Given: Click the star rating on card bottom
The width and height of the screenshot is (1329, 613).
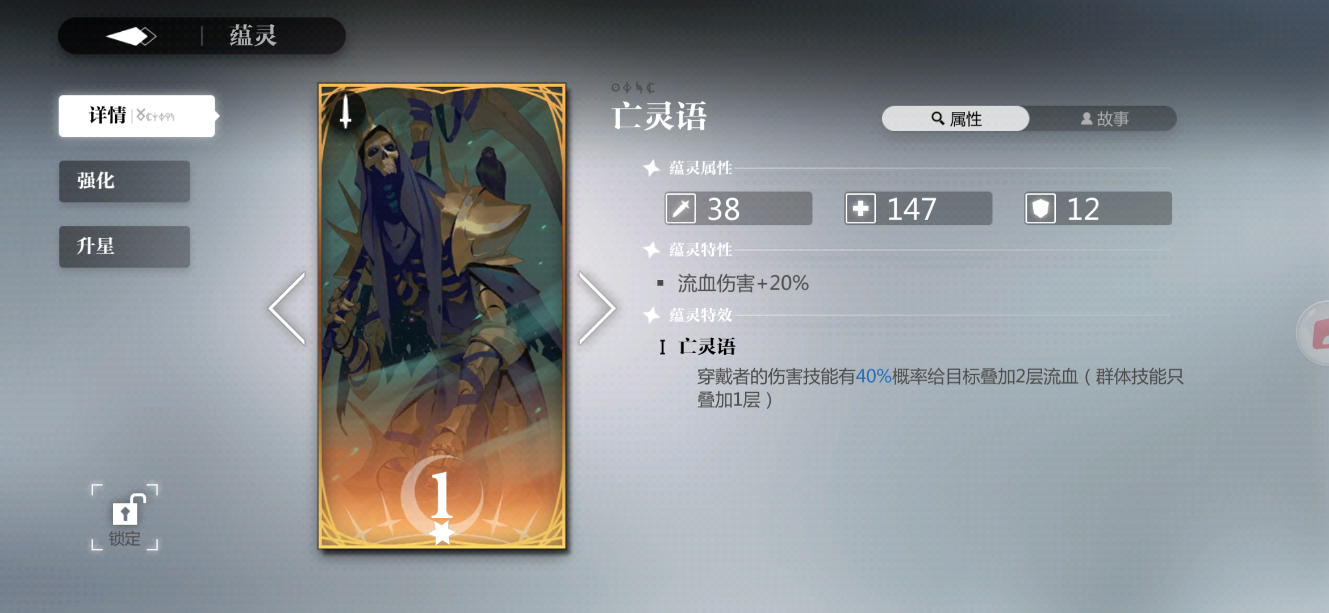Looking at the screenshot, I should 442,533.
